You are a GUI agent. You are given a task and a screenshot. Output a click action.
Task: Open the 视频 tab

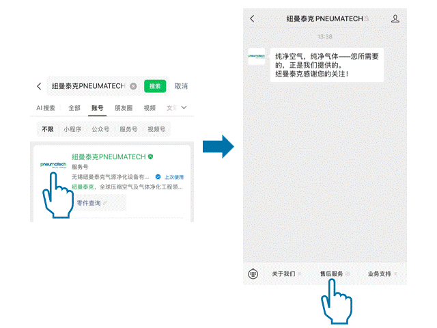tap(150, 108)
